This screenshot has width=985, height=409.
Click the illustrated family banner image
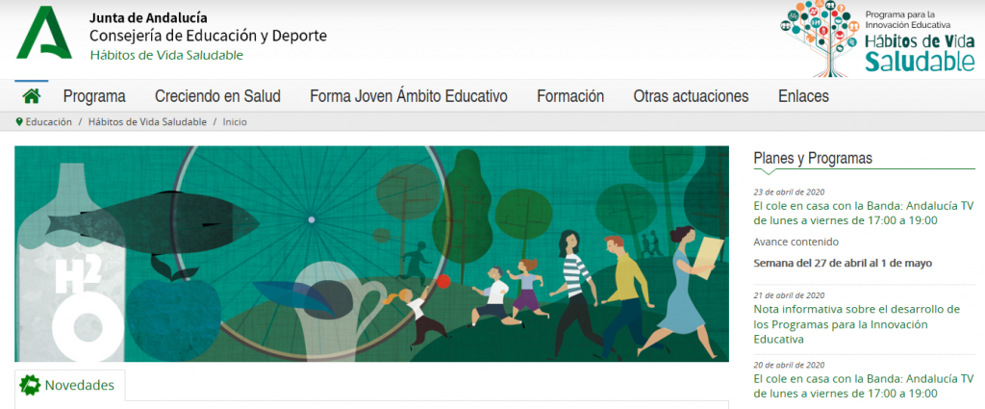[x=372, y=254]
